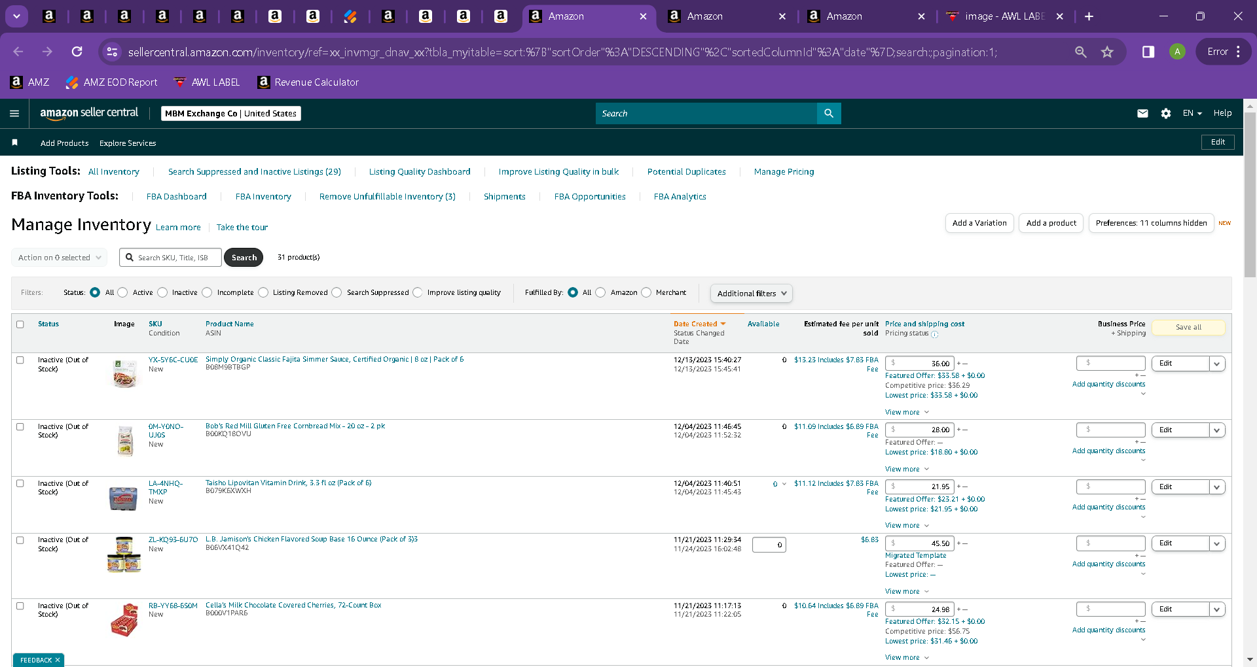Select the Active status radio button
The image size is (1257, 667).
click(x=122, y=292)
